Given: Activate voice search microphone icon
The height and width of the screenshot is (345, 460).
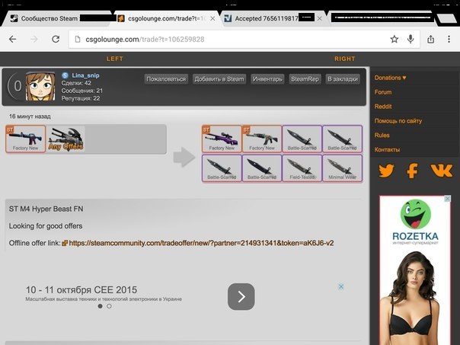Looking at the screenshot, I should [410, 39].
